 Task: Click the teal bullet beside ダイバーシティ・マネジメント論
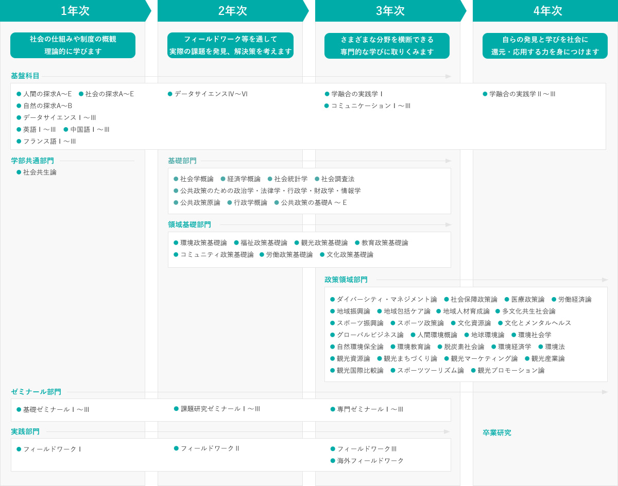click(x=333, y=299)
